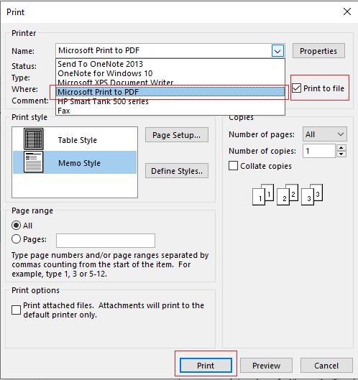358x380 pixels.
Task: Enable Collate copies checkbox
Action: (233, 166)
